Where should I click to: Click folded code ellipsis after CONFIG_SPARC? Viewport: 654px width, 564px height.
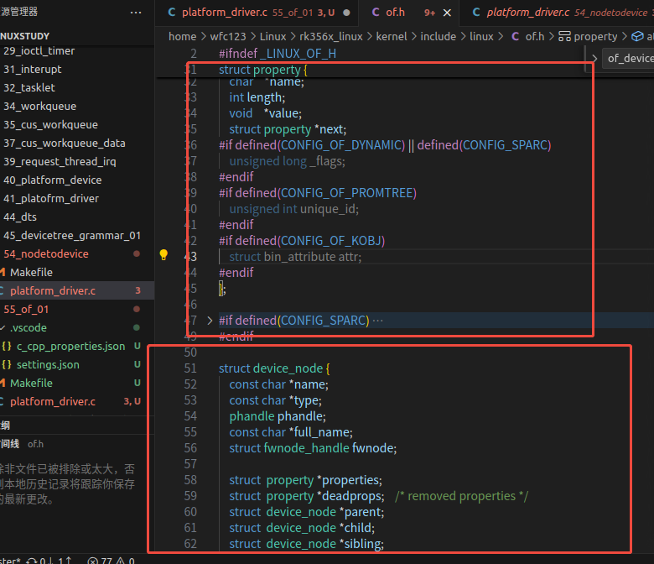coord(377,321)
